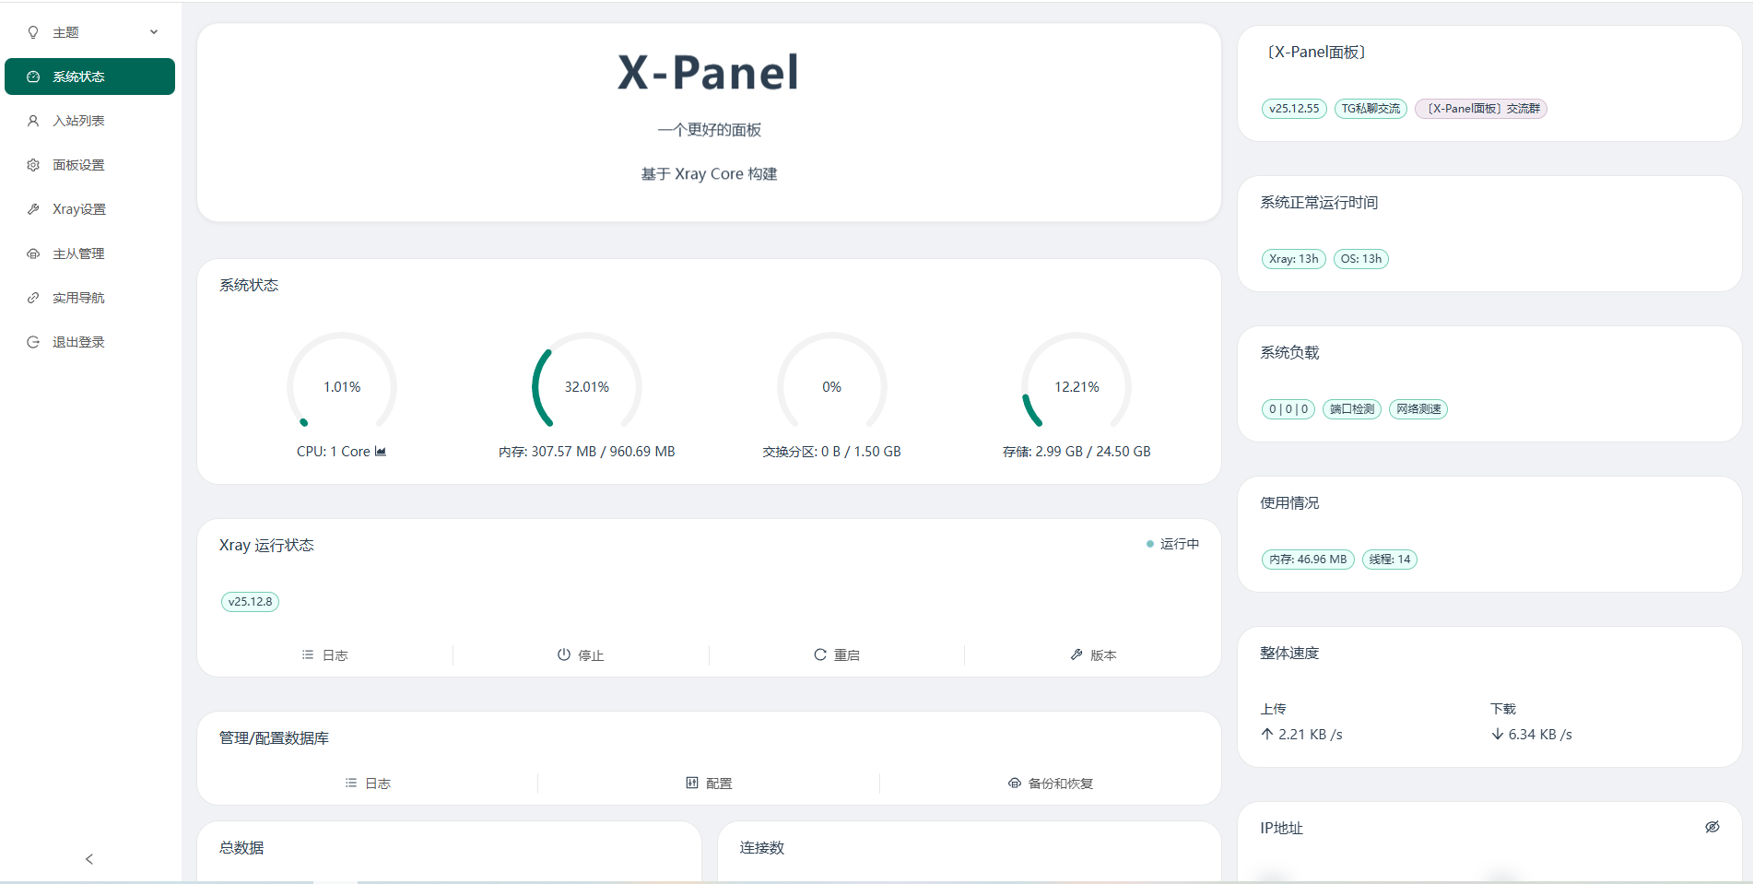The width and height of the screenshot is (1753, 884).
Task: Click the 网络测速 speed test tag
Action: click(x=1418, y=409)
